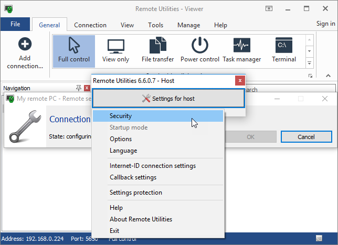Click Settings protection menu entry
This screenshot has width=338, height=245.
click(136, 193)
